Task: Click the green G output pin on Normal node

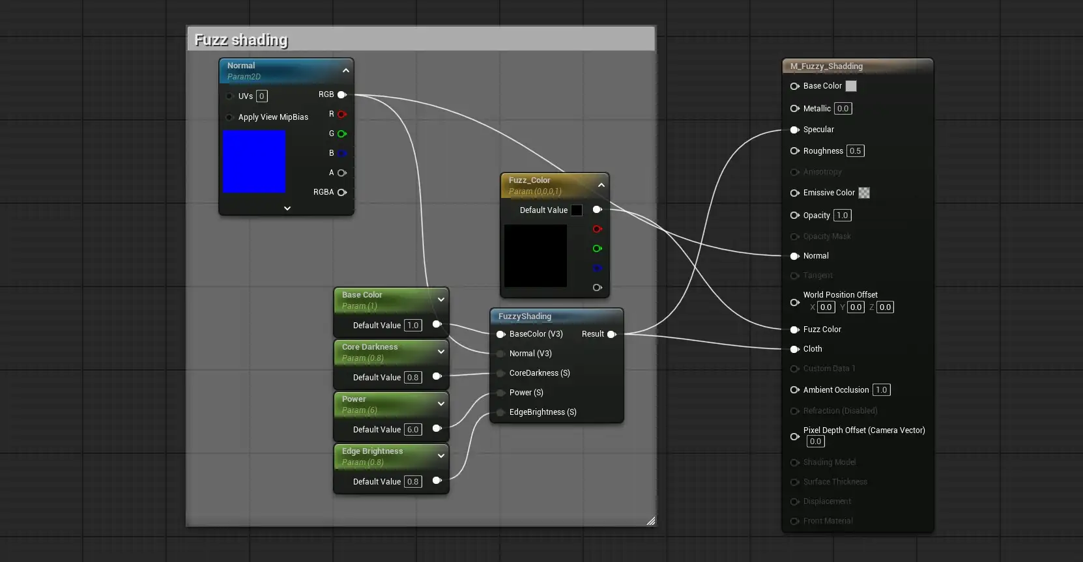Action: [341, 133]
